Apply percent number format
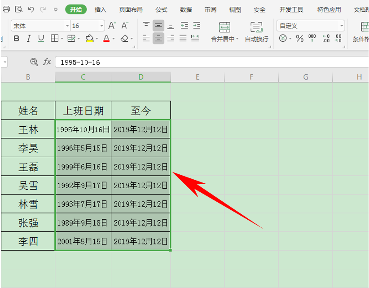The width and height of the screenshot is (369, 288). pyautogui.click(x=299, y=38)
